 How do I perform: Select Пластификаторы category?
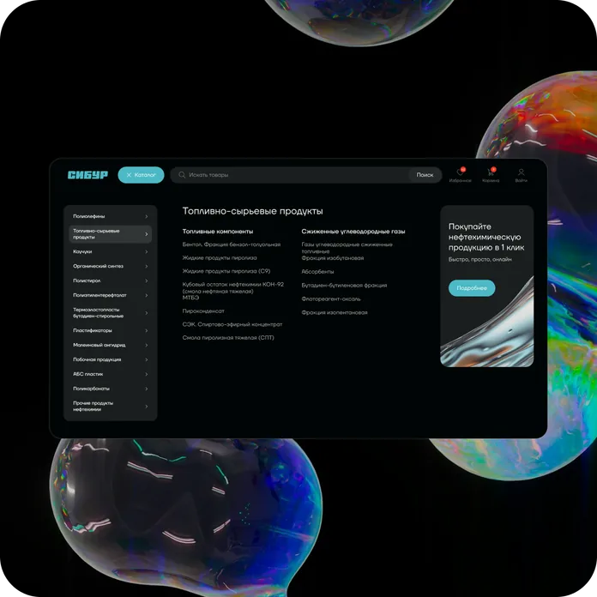coord(111,330)
